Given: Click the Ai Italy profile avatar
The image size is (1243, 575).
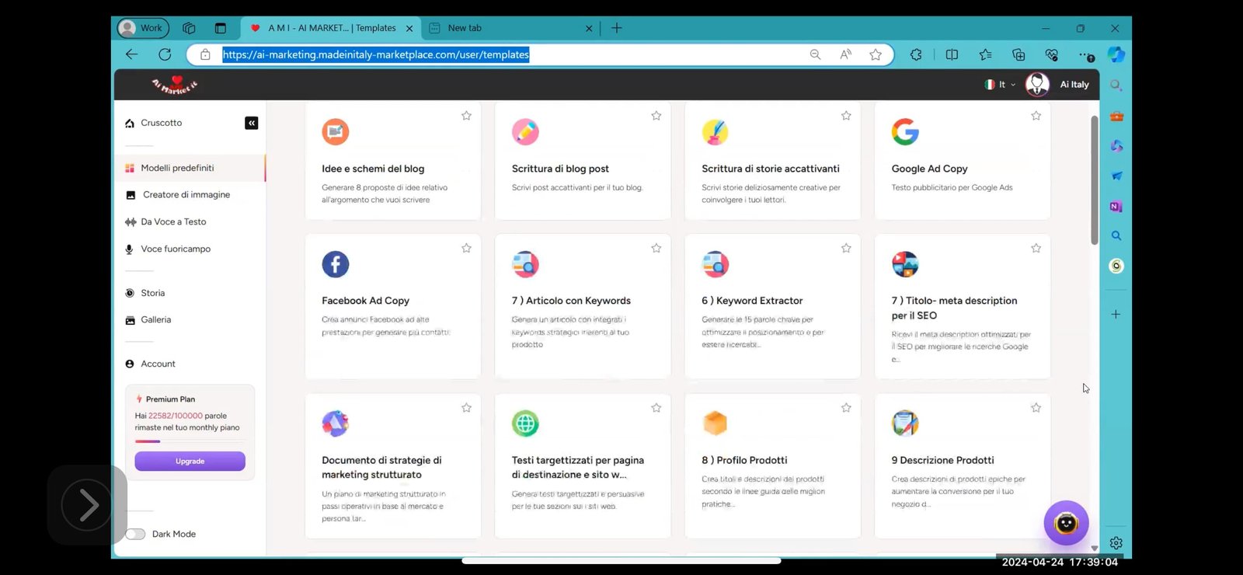Looking at the screenshot, I should click(x=1037, y=84).
